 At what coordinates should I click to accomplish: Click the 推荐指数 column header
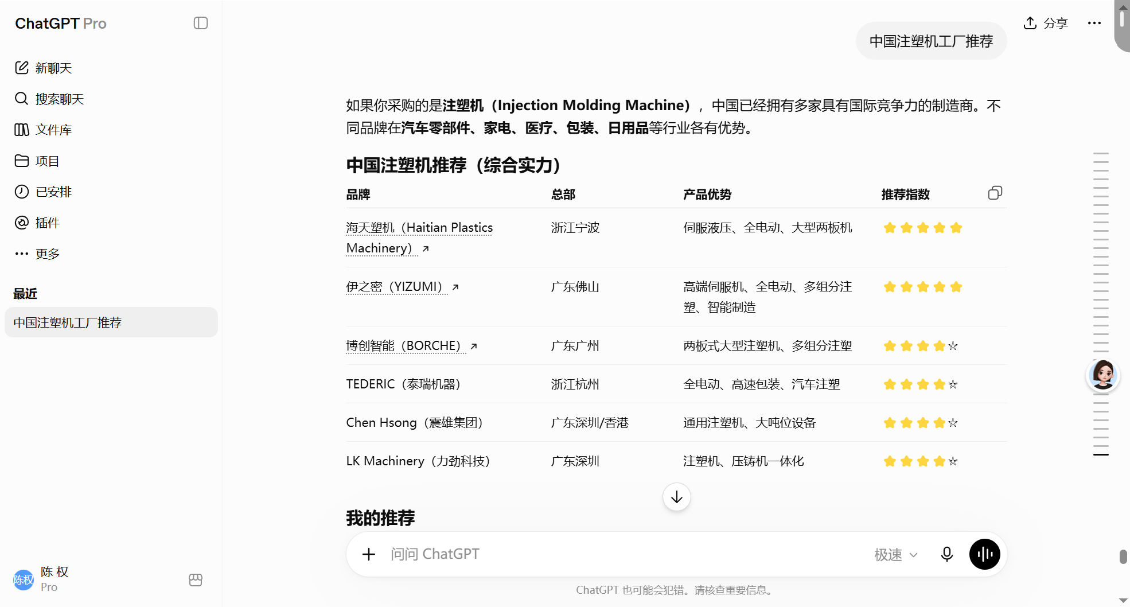906,194
